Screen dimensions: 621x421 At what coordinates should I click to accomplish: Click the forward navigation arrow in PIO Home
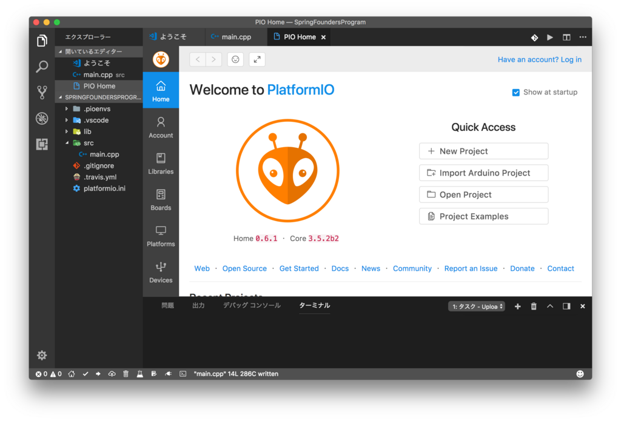coord(213,59)
